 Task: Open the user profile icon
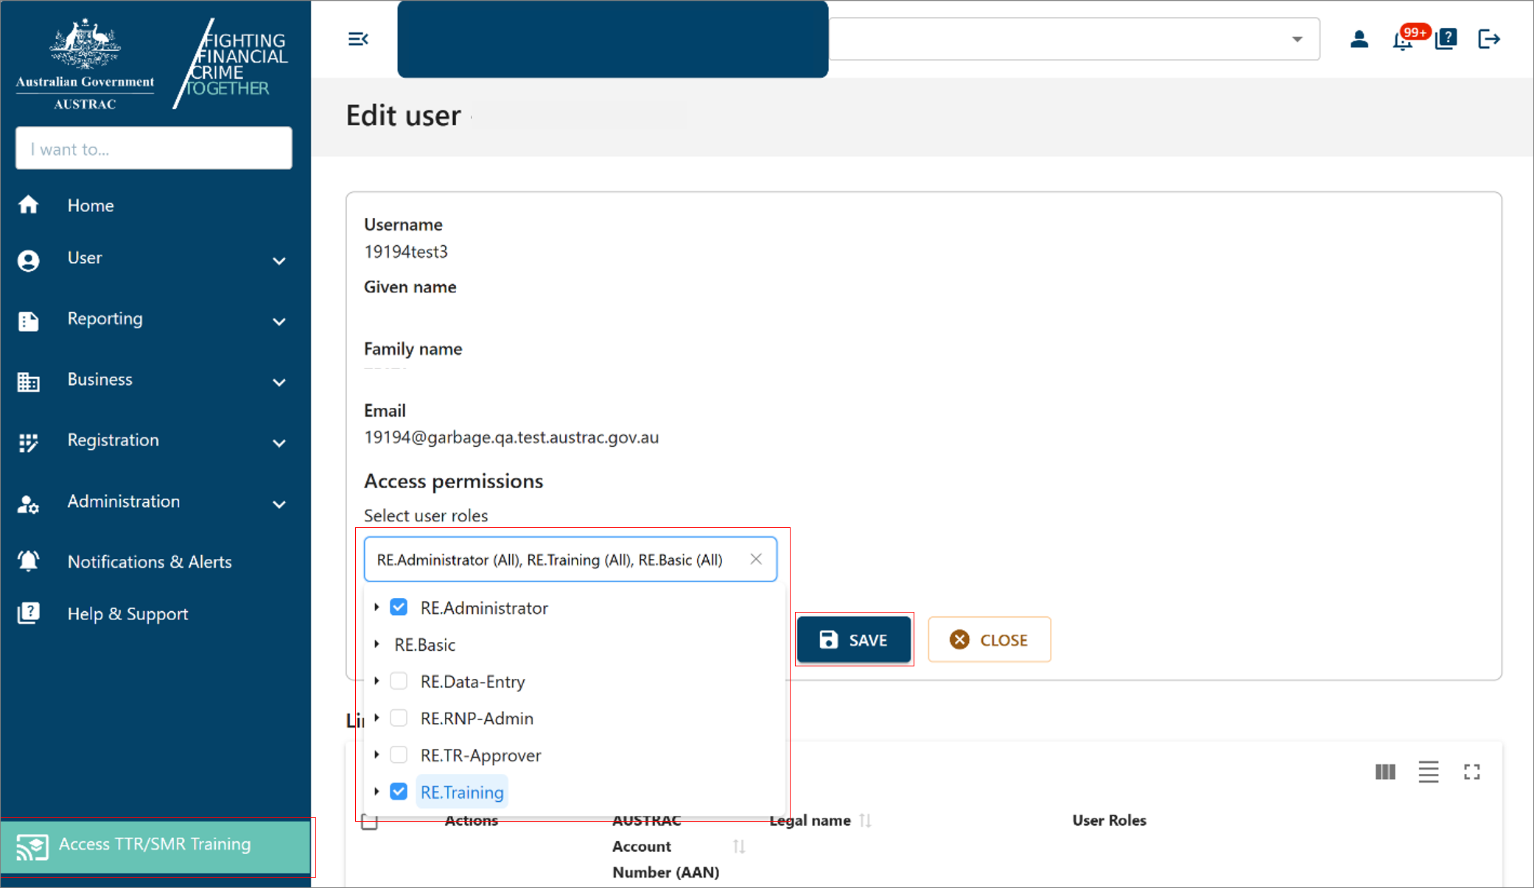coord(1359,39)
